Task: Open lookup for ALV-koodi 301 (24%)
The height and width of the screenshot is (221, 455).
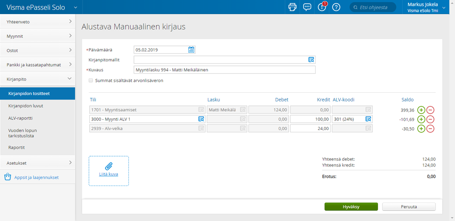Action: pos(368,119)
